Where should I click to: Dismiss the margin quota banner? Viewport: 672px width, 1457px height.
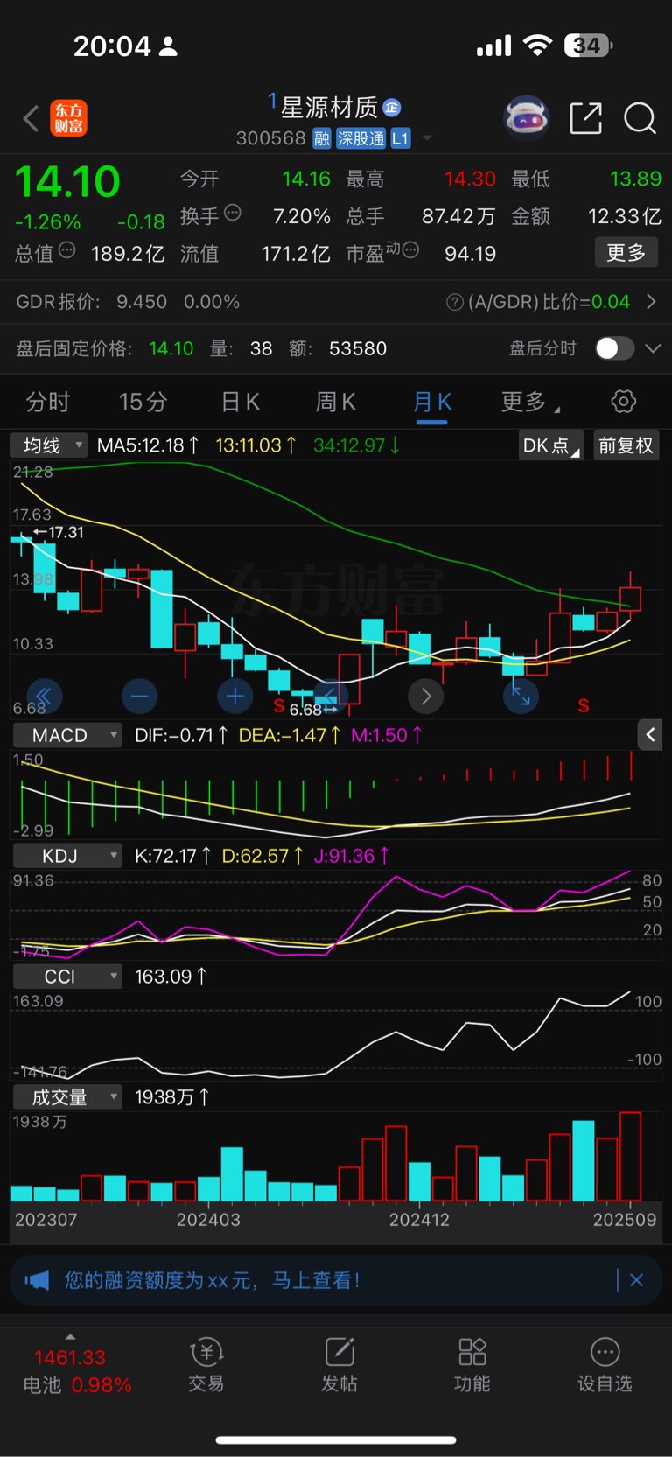(636, 1280)
